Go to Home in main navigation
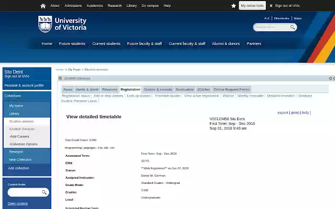This screenshot has height=209, width=335. tap(47, 44)
